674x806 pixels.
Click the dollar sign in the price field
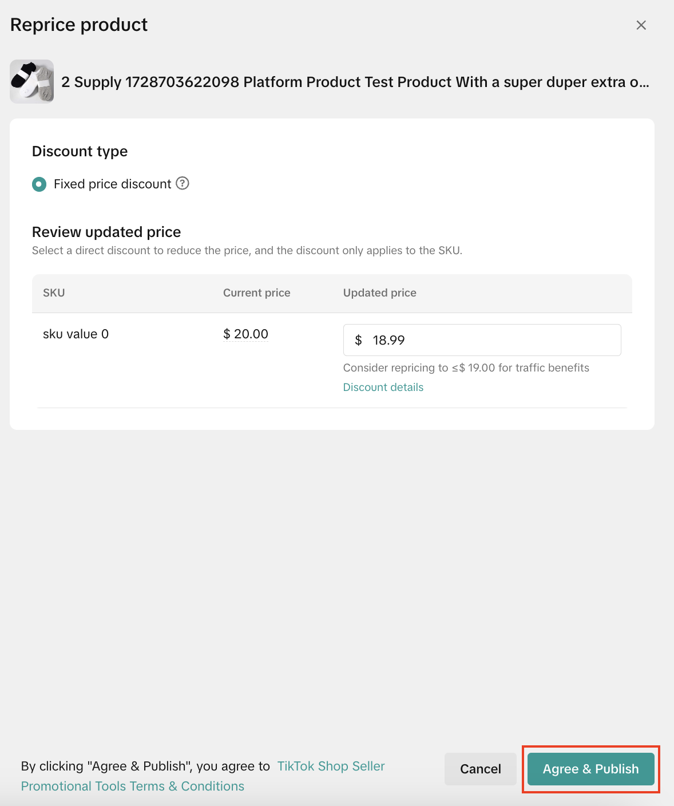(x=358, y=340)
